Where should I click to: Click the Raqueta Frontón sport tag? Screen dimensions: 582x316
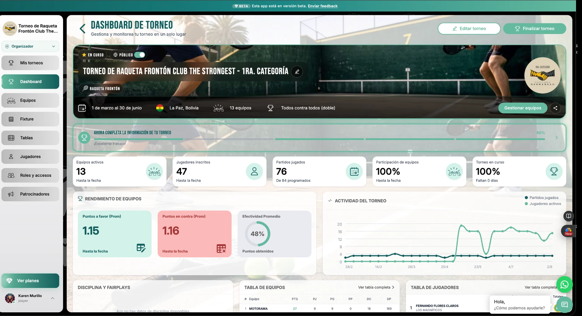coord(101,88)
